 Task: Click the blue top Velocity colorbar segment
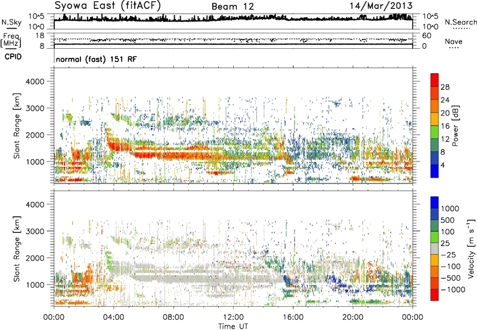435,203
